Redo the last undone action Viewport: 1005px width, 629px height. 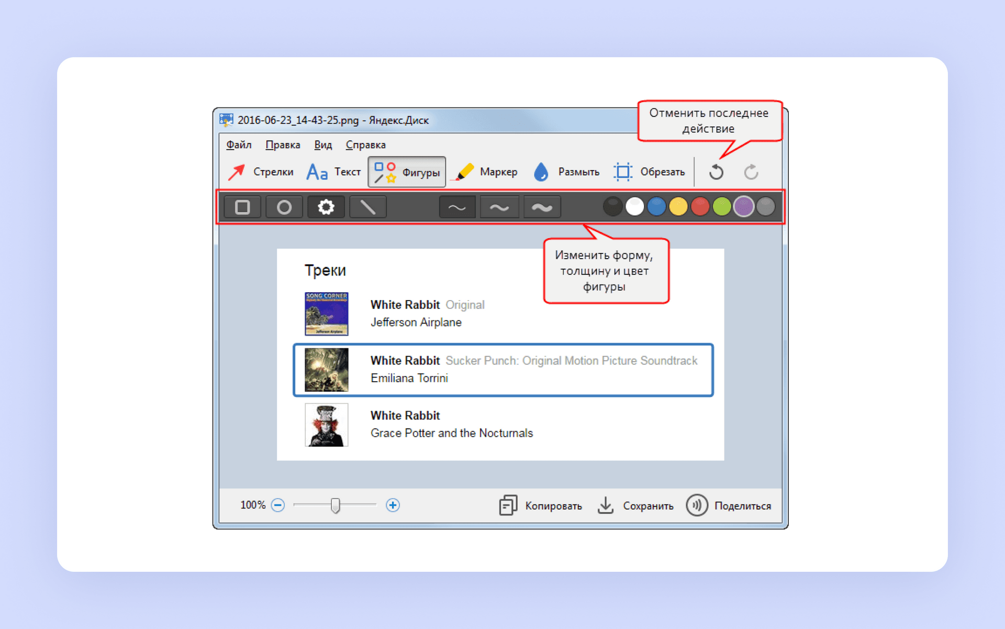pyautogui.click(x=751, y=172)
